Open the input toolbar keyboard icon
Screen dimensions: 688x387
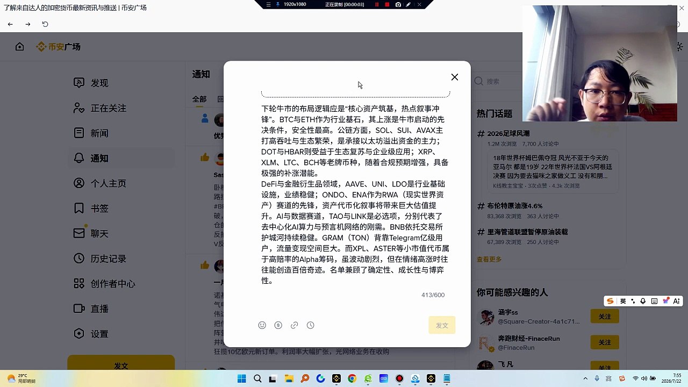click(654, 301)
